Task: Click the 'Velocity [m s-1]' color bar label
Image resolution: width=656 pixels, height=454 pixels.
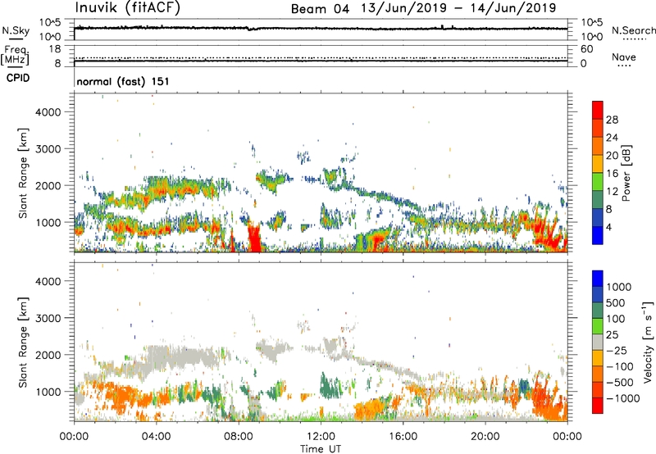Action: tap(648, 342)
